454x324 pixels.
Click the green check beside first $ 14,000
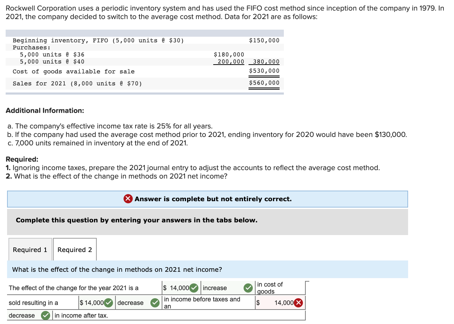point(194,288)
